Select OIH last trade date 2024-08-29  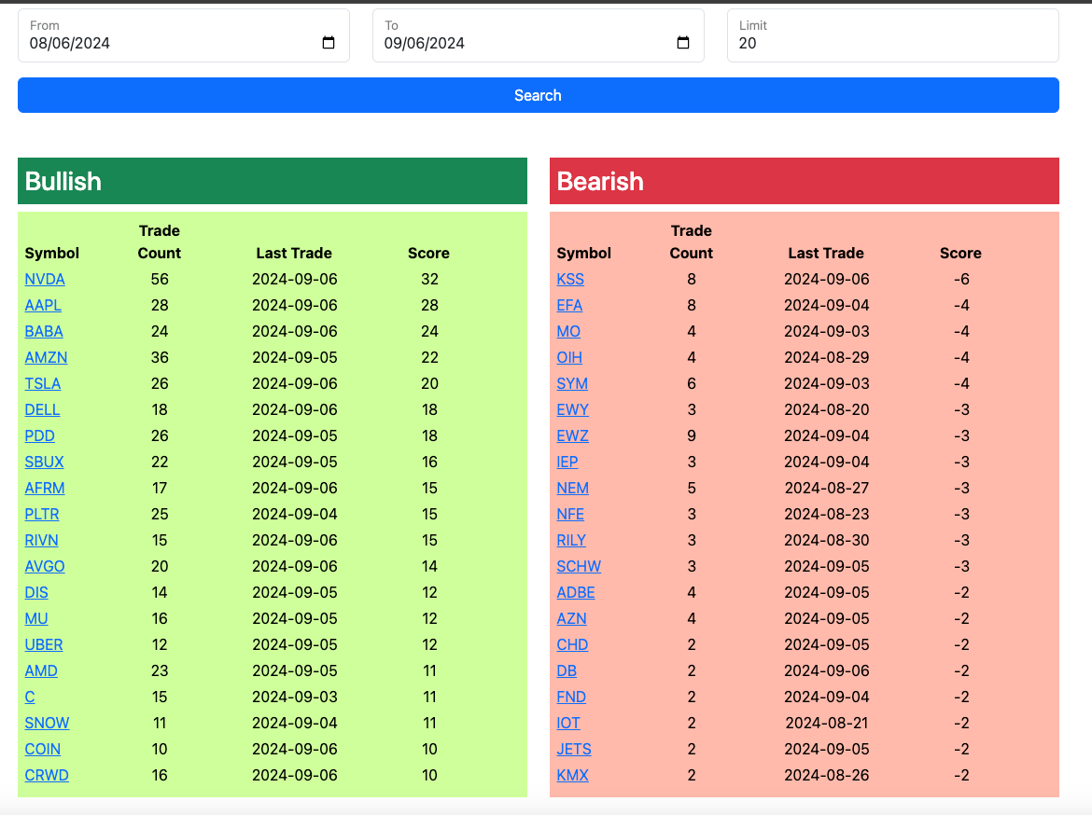tap(827, 358)
